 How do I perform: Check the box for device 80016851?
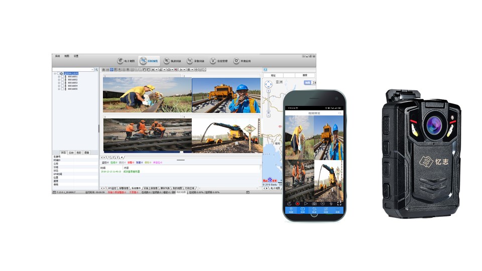62,77
